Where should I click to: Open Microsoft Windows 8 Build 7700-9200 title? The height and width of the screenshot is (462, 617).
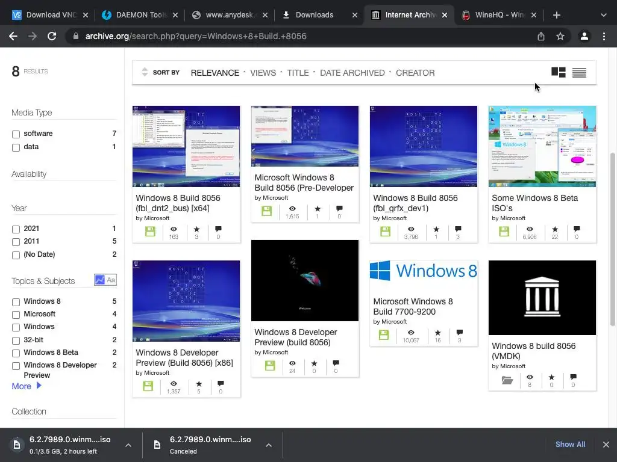click(413, 306)
